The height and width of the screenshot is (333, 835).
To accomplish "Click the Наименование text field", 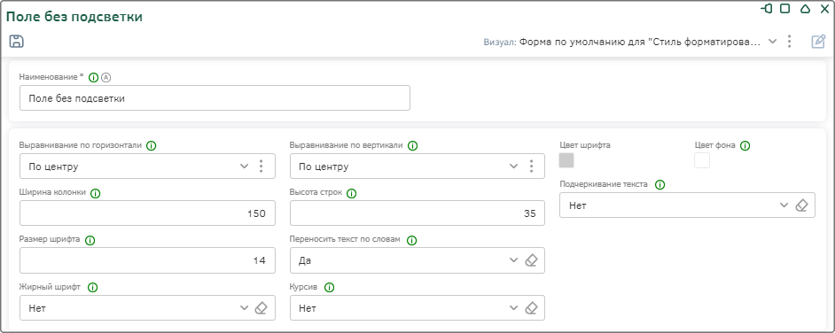I will [x=215, y=98].
